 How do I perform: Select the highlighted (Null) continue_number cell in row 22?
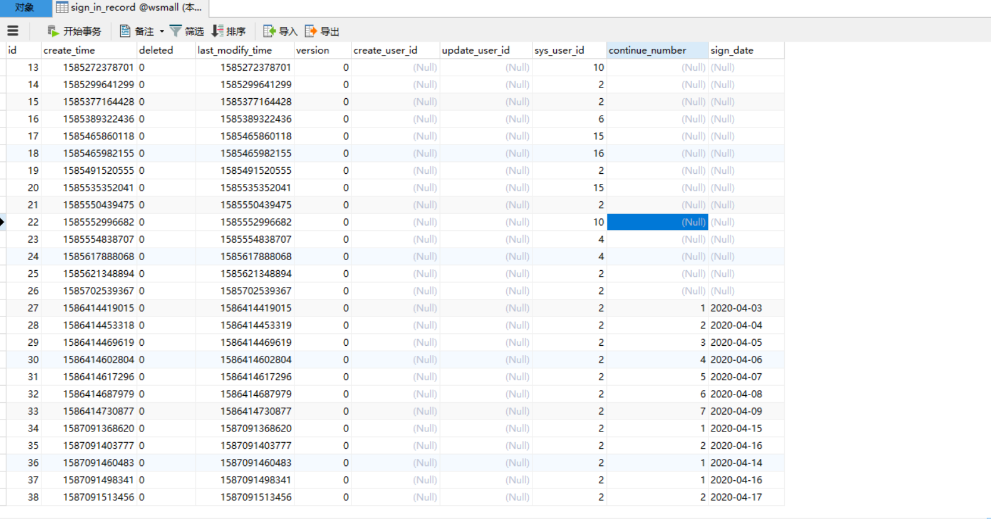(657, 222)
